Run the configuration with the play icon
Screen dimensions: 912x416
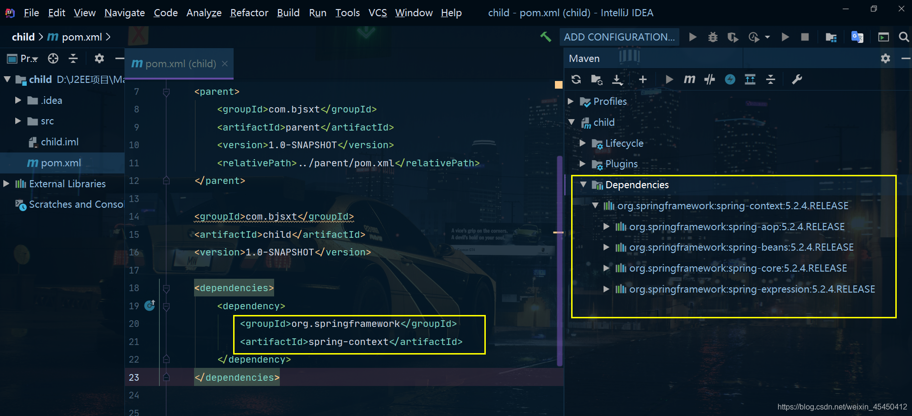tap(693, 37)
